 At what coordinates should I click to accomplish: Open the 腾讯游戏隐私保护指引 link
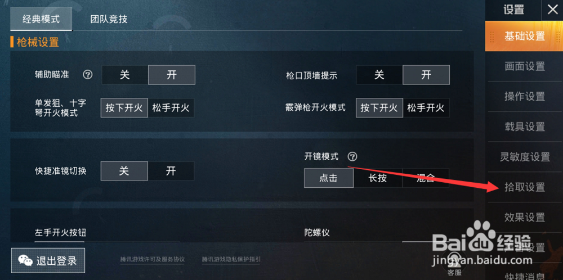pyautogui.click(x=231, y=260)
